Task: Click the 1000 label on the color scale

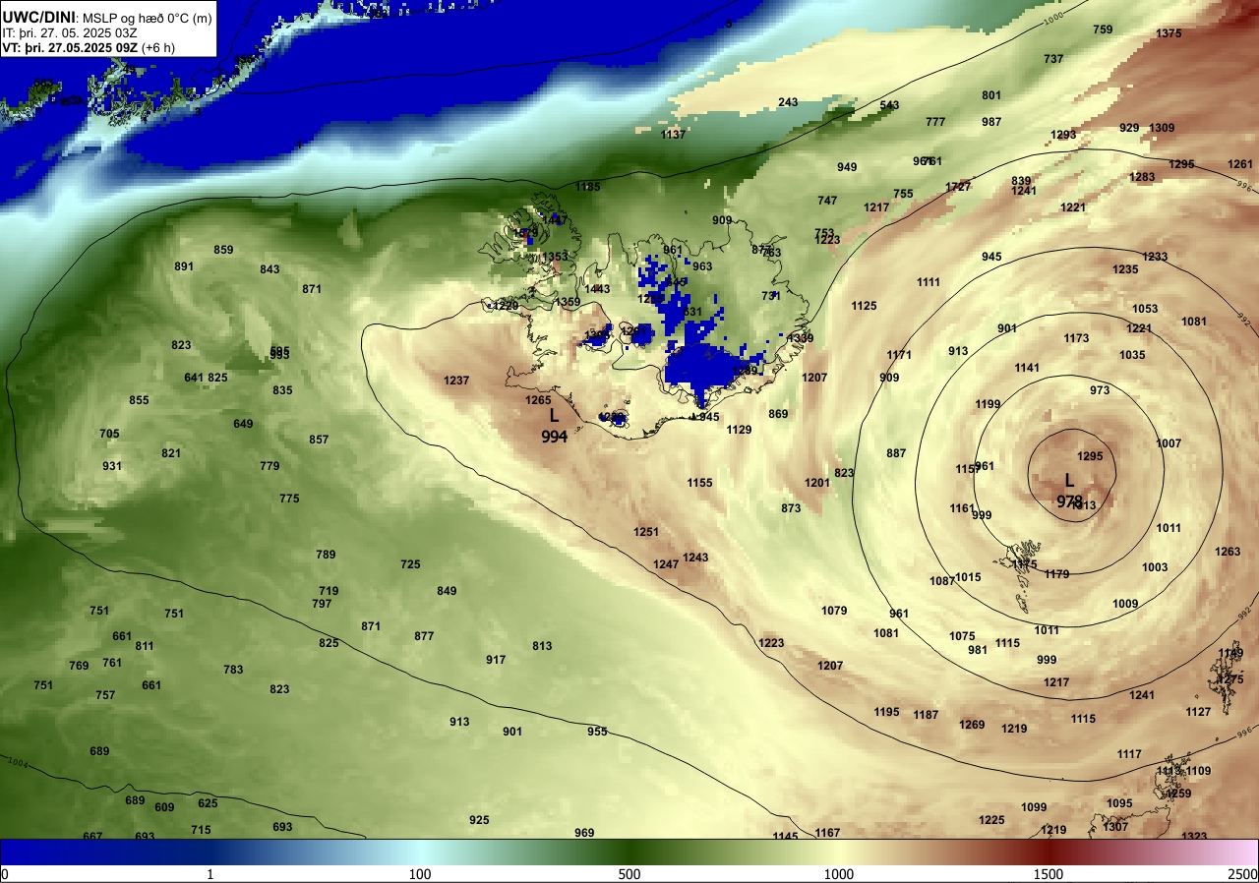Action: pos(839,874)
